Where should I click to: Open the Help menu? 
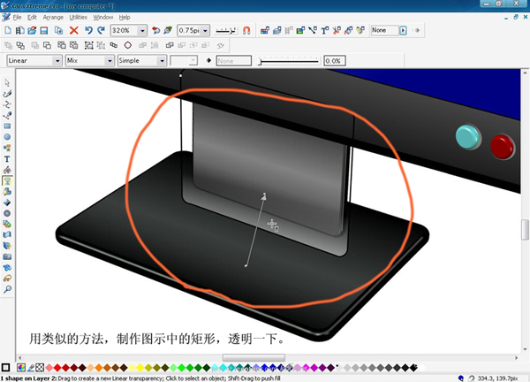coord(125,18)
